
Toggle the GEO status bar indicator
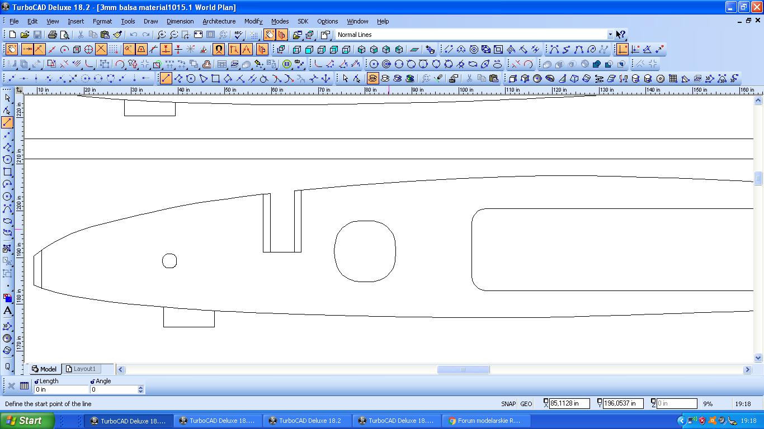(526, 404)
